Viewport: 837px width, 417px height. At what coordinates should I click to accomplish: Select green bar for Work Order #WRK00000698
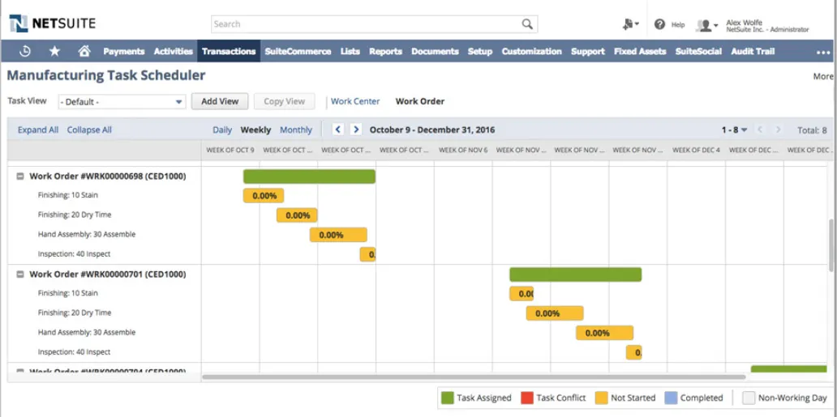[309, 177]
